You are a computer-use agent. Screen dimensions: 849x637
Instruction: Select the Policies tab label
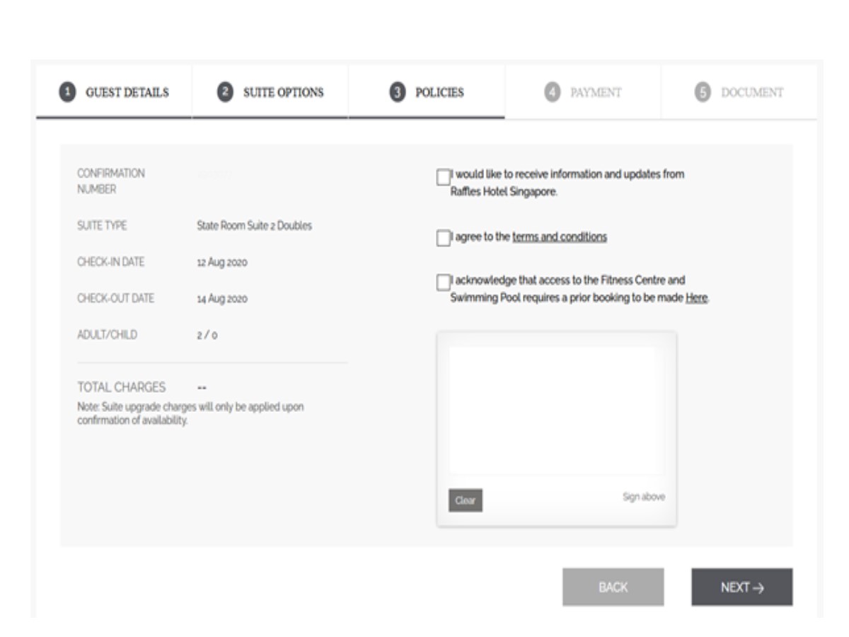[439, 93]
